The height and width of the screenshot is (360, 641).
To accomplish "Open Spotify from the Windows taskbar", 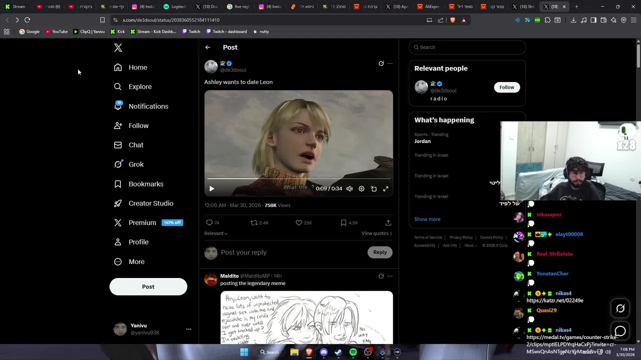I will 353,352.
